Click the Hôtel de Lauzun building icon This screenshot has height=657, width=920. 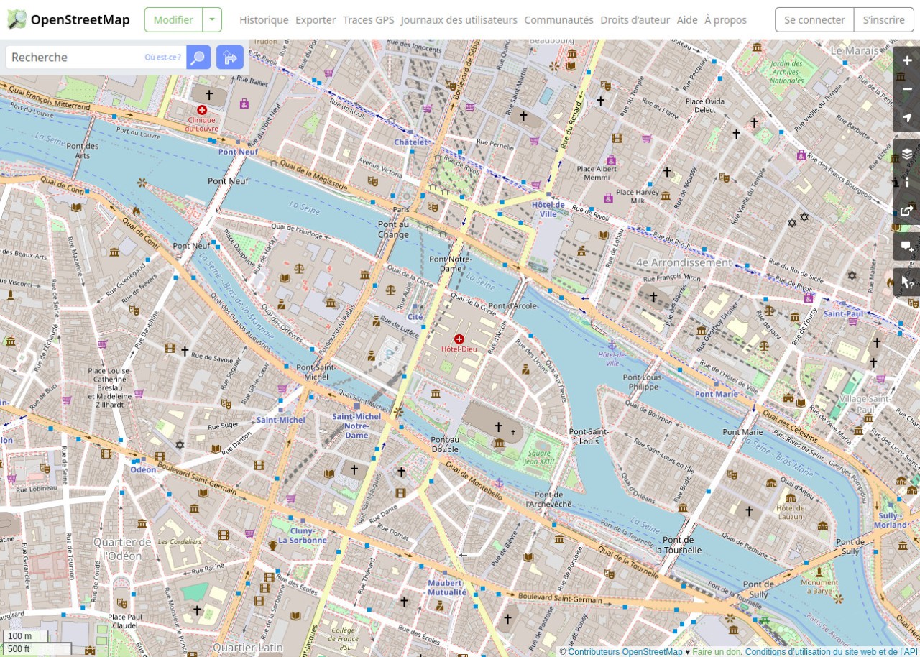click(x=790, y=497)
